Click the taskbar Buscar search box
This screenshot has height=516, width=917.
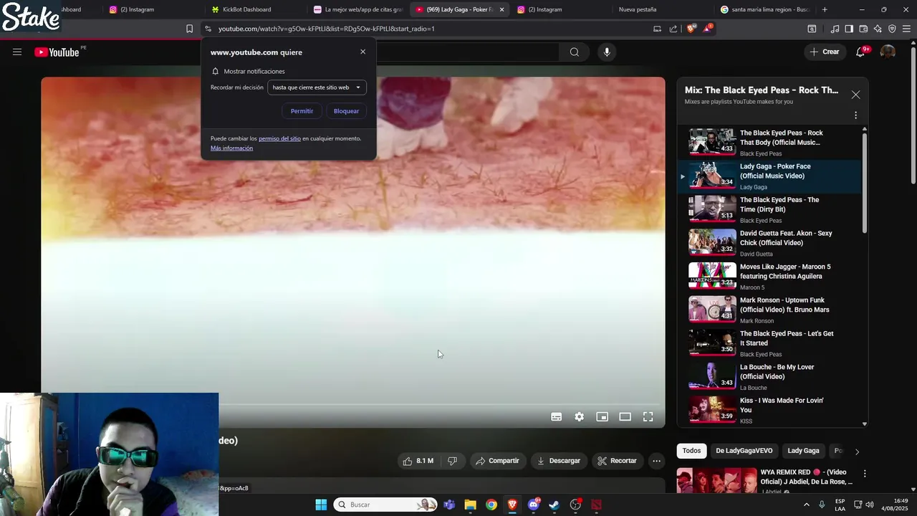[385, 505]
